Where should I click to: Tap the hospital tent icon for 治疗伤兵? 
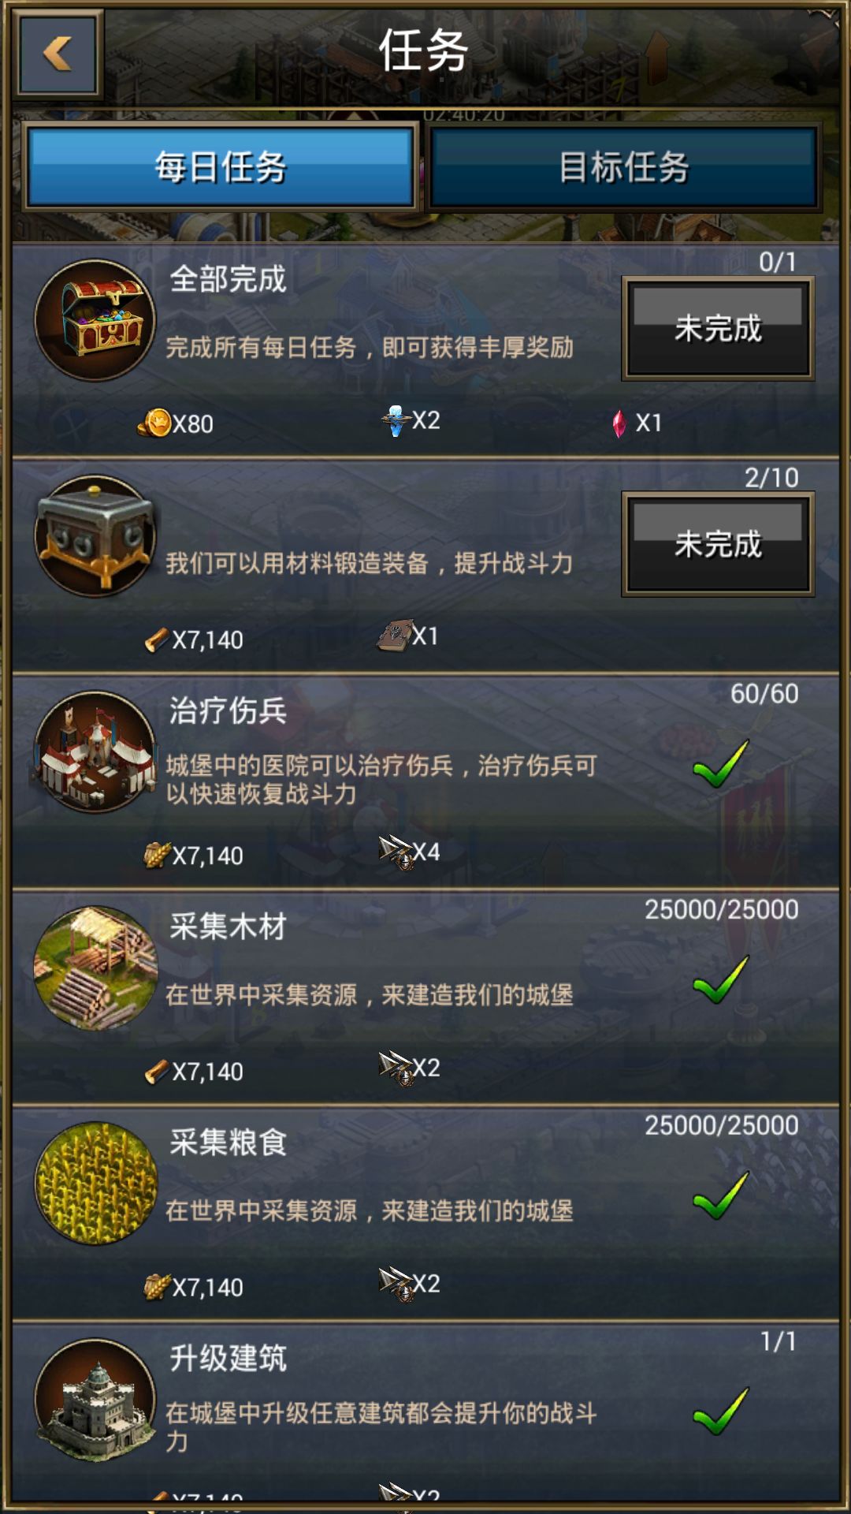(95, 752)
